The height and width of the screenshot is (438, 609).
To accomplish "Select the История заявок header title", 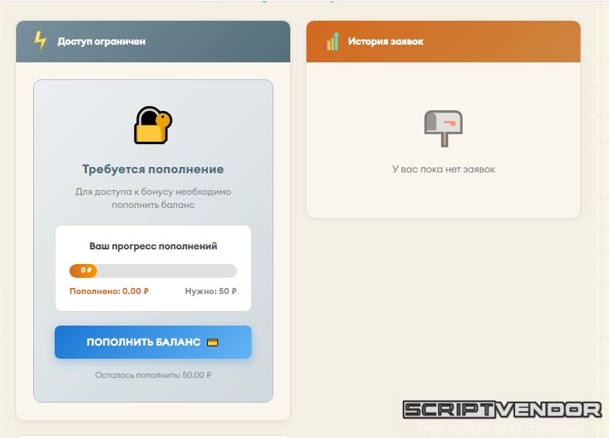I will [385, 42].
